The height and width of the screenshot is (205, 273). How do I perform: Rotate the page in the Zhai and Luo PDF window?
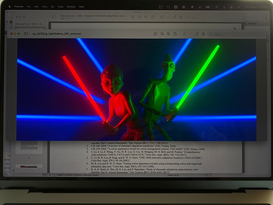click(174, 17)
